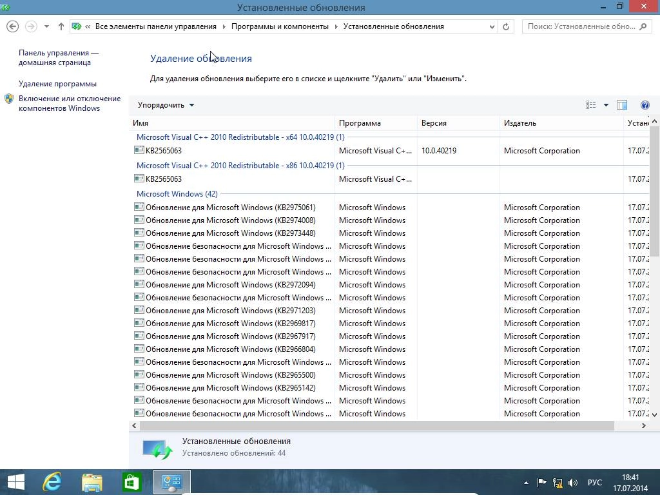This screenshot has width=660, height=495.
Task: Open the 'Упорядочить' menu
Action: (166, 105)
